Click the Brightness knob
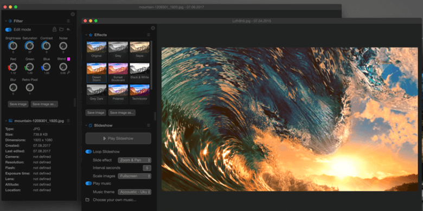This screenshot has height=211, width=423. click(x=13, y=46)
